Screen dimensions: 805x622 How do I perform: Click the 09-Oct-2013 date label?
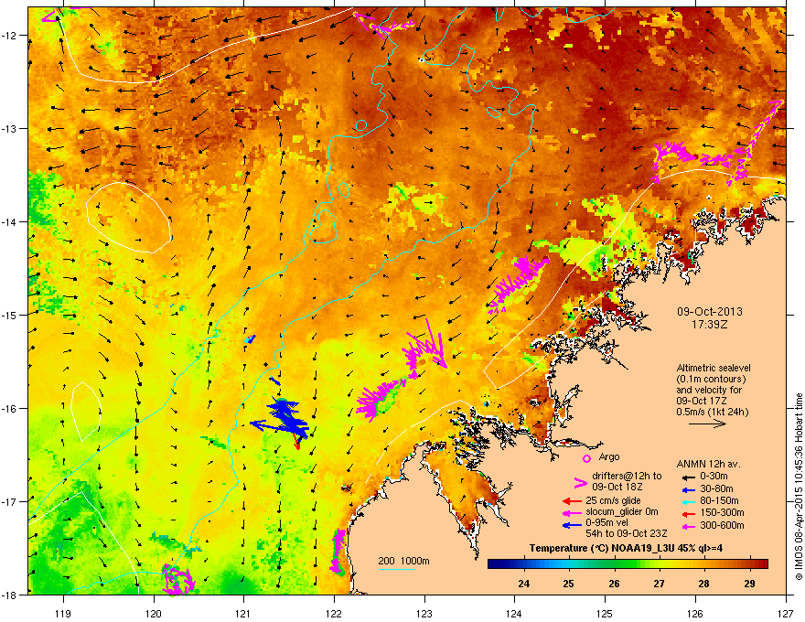click(709, 311)
